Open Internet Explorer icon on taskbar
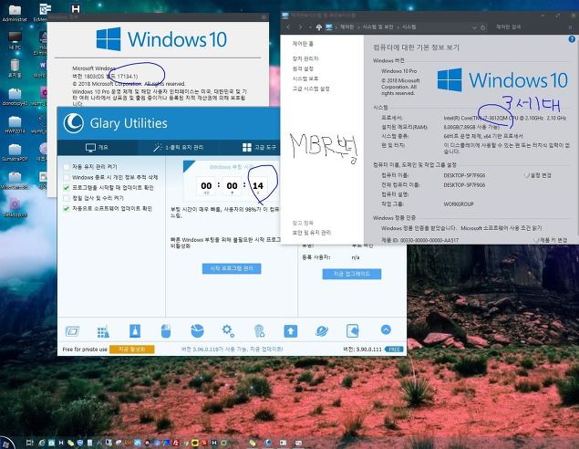Image resolution: width=579 pixels, height=449 pixels. (x=41, y=443)
